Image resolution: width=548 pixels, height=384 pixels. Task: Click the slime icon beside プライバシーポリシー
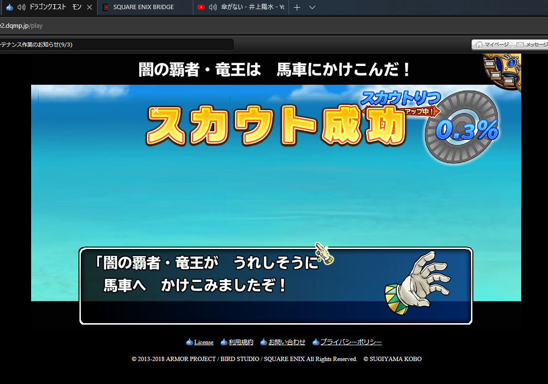315,342
